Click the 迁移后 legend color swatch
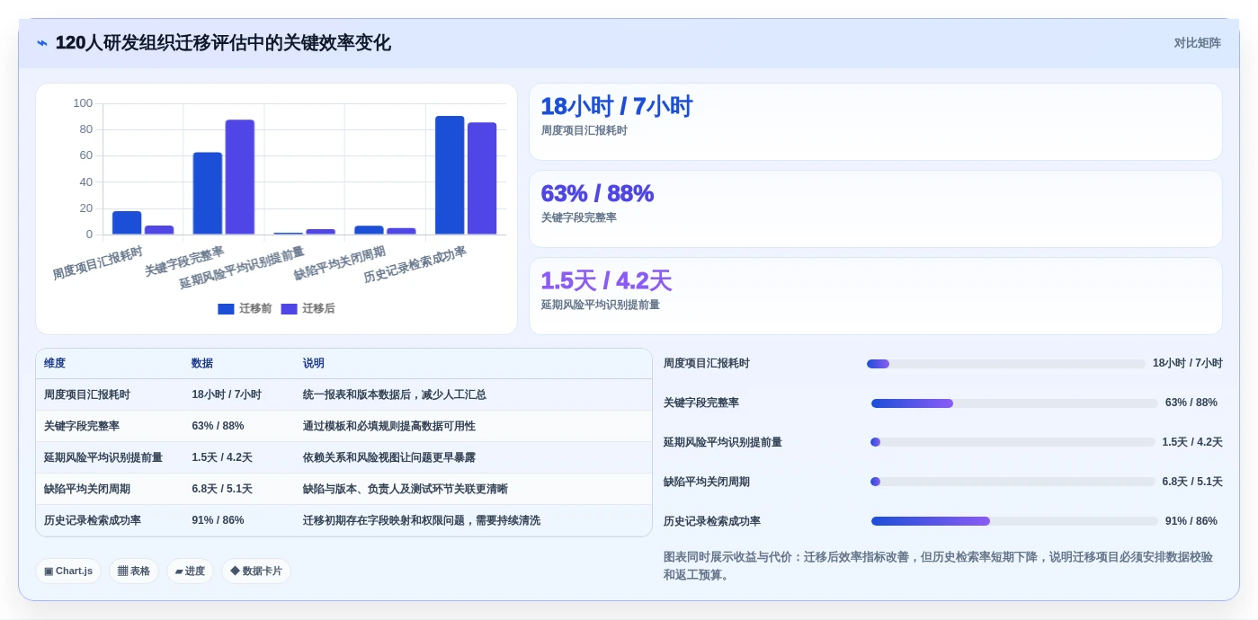1258x620 pixels. (289, 309)
